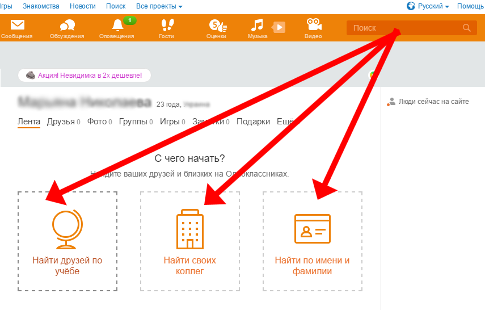Open the Оценки ratings icon

[x=217, y=26]
